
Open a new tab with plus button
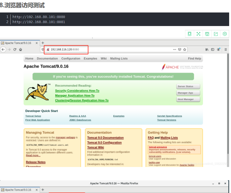[43, 43]
